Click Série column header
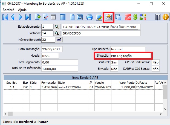This screenshot has width=170, height=125. (x=35, y=83)
